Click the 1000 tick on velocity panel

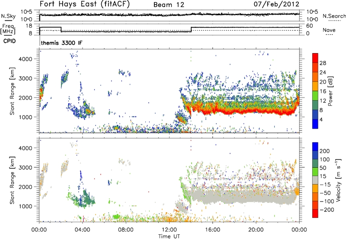pyautogui.click(x=26, y=206)
